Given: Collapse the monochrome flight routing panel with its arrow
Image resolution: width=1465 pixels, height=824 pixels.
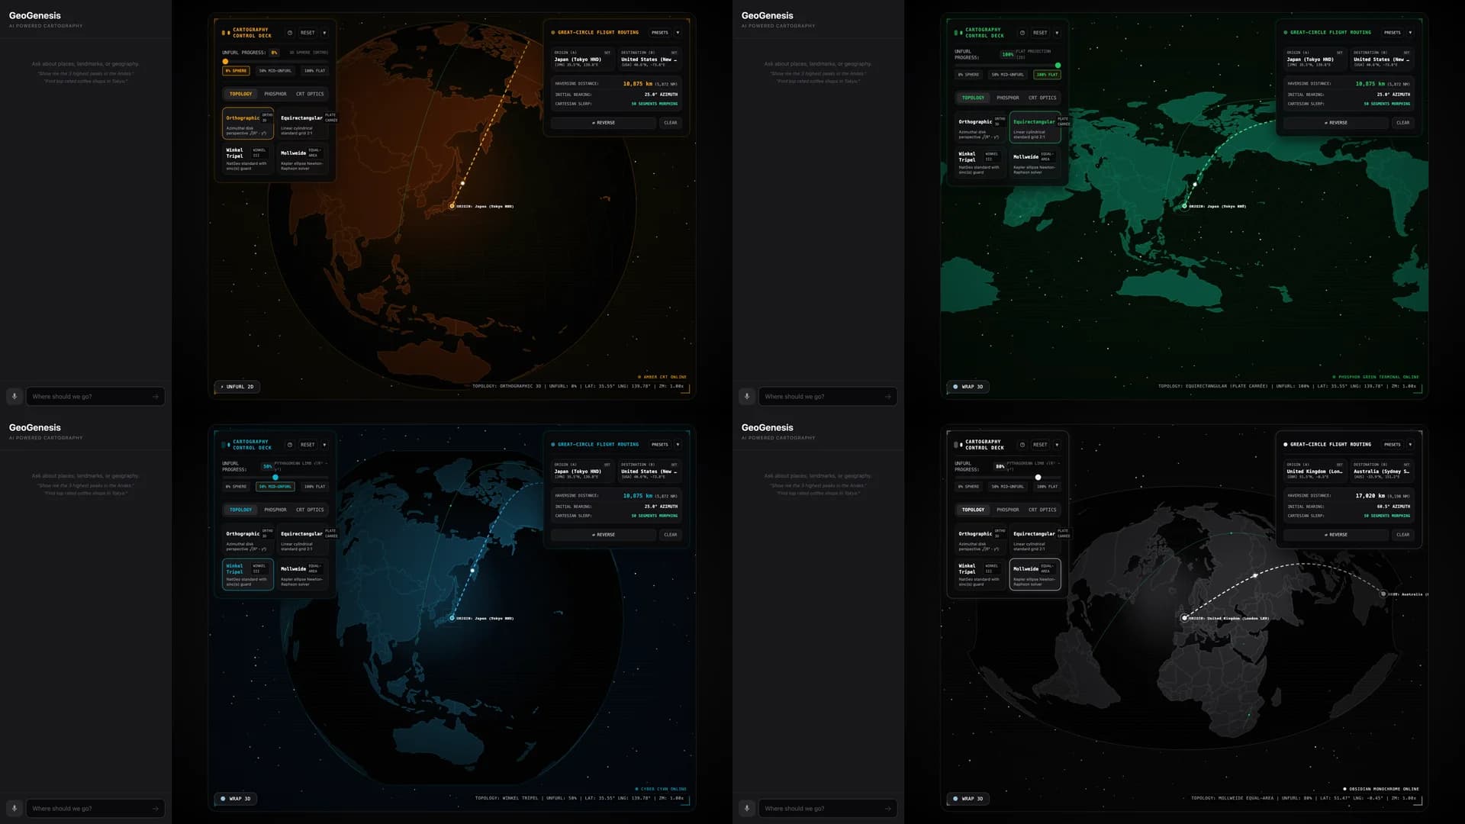Looking at the screenshot, I should [x=1410, y=445].
